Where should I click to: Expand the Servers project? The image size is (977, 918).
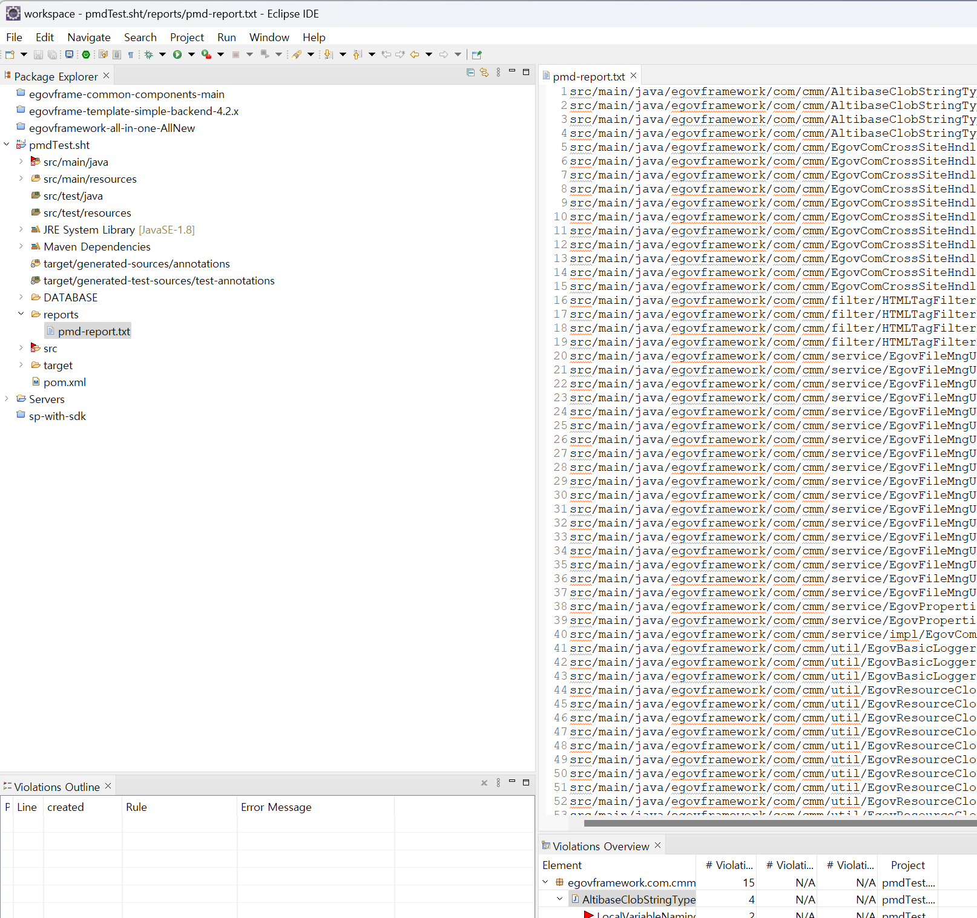(x=7, y=399)
